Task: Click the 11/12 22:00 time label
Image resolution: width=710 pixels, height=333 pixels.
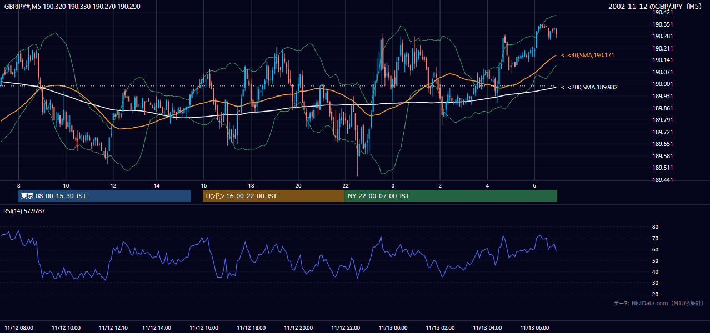Action: tap(346, 327)
